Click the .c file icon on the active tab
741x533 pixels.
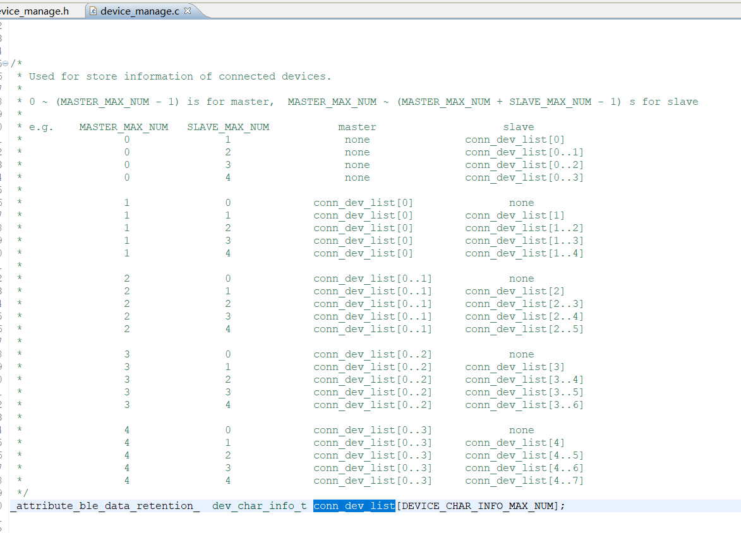coord(92,11)
